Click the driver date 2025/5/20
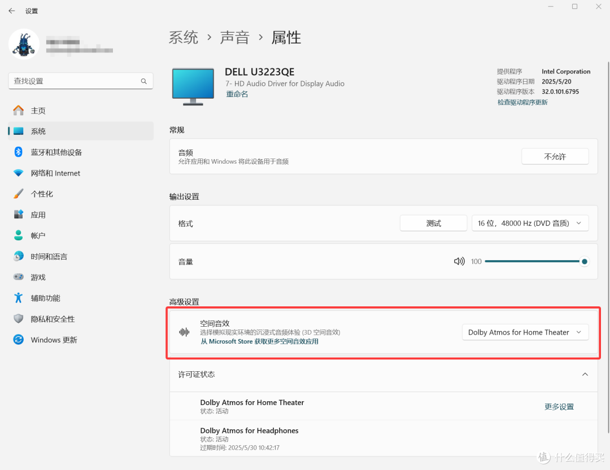 click(x=556, y=82)
